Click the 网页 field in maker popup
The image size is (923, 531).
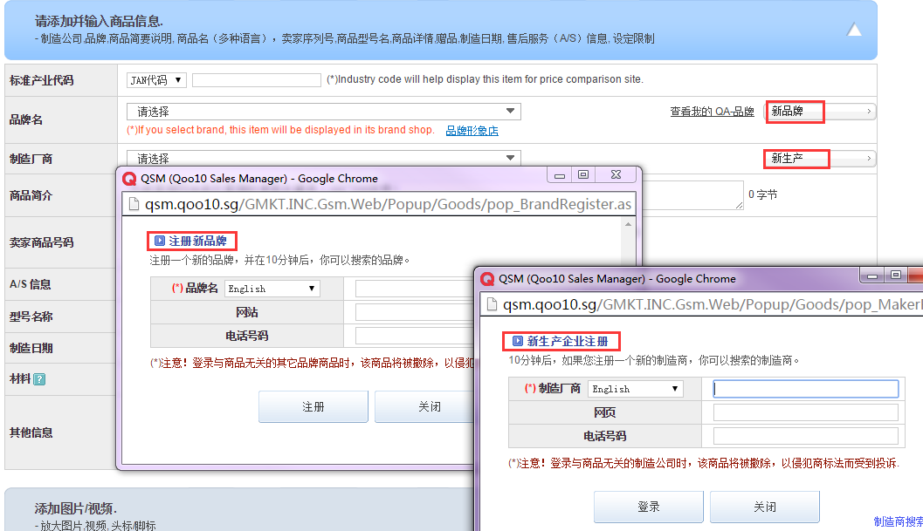(x=806, y=412)
